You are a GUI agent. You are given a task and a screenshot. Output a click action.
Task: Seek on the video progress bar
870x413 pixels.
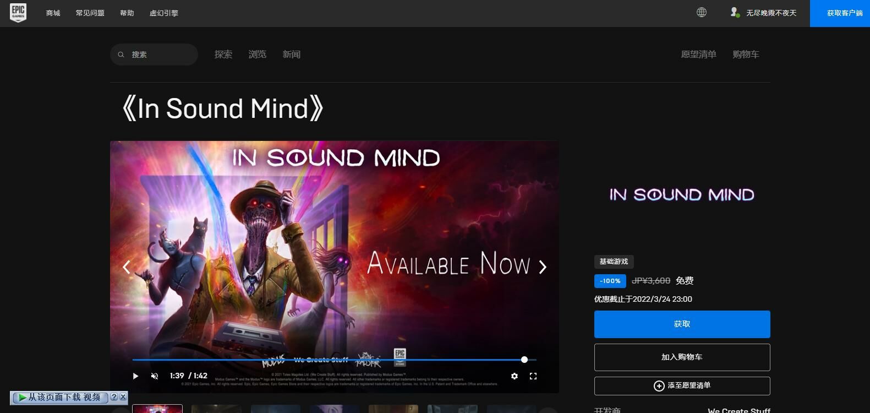(x=330, y=360)
